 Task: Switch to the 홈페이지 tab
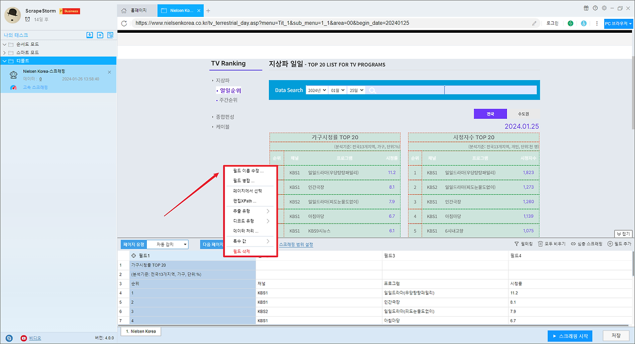(137, 10)
